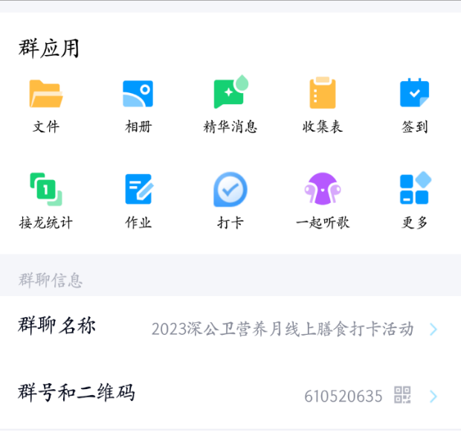Click the 群聊信息 section heading
The width and height of the screenshot is (461, 433).
click(51, 280)
